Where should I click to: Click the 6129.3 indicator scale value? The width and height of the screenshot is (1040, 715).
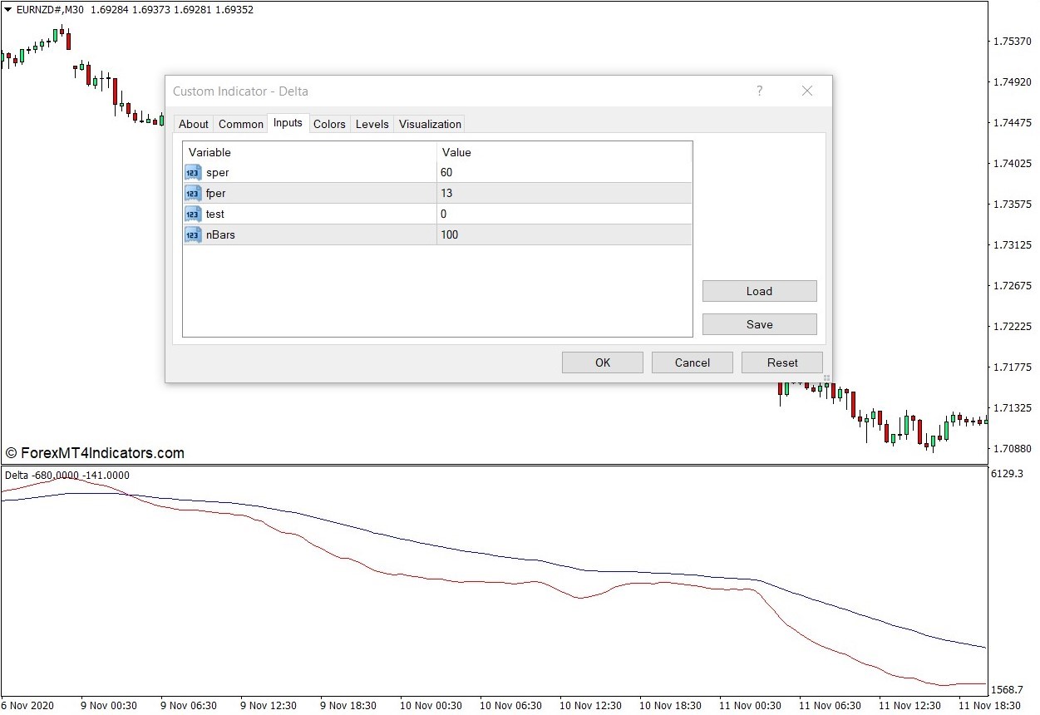(1006, 474)
